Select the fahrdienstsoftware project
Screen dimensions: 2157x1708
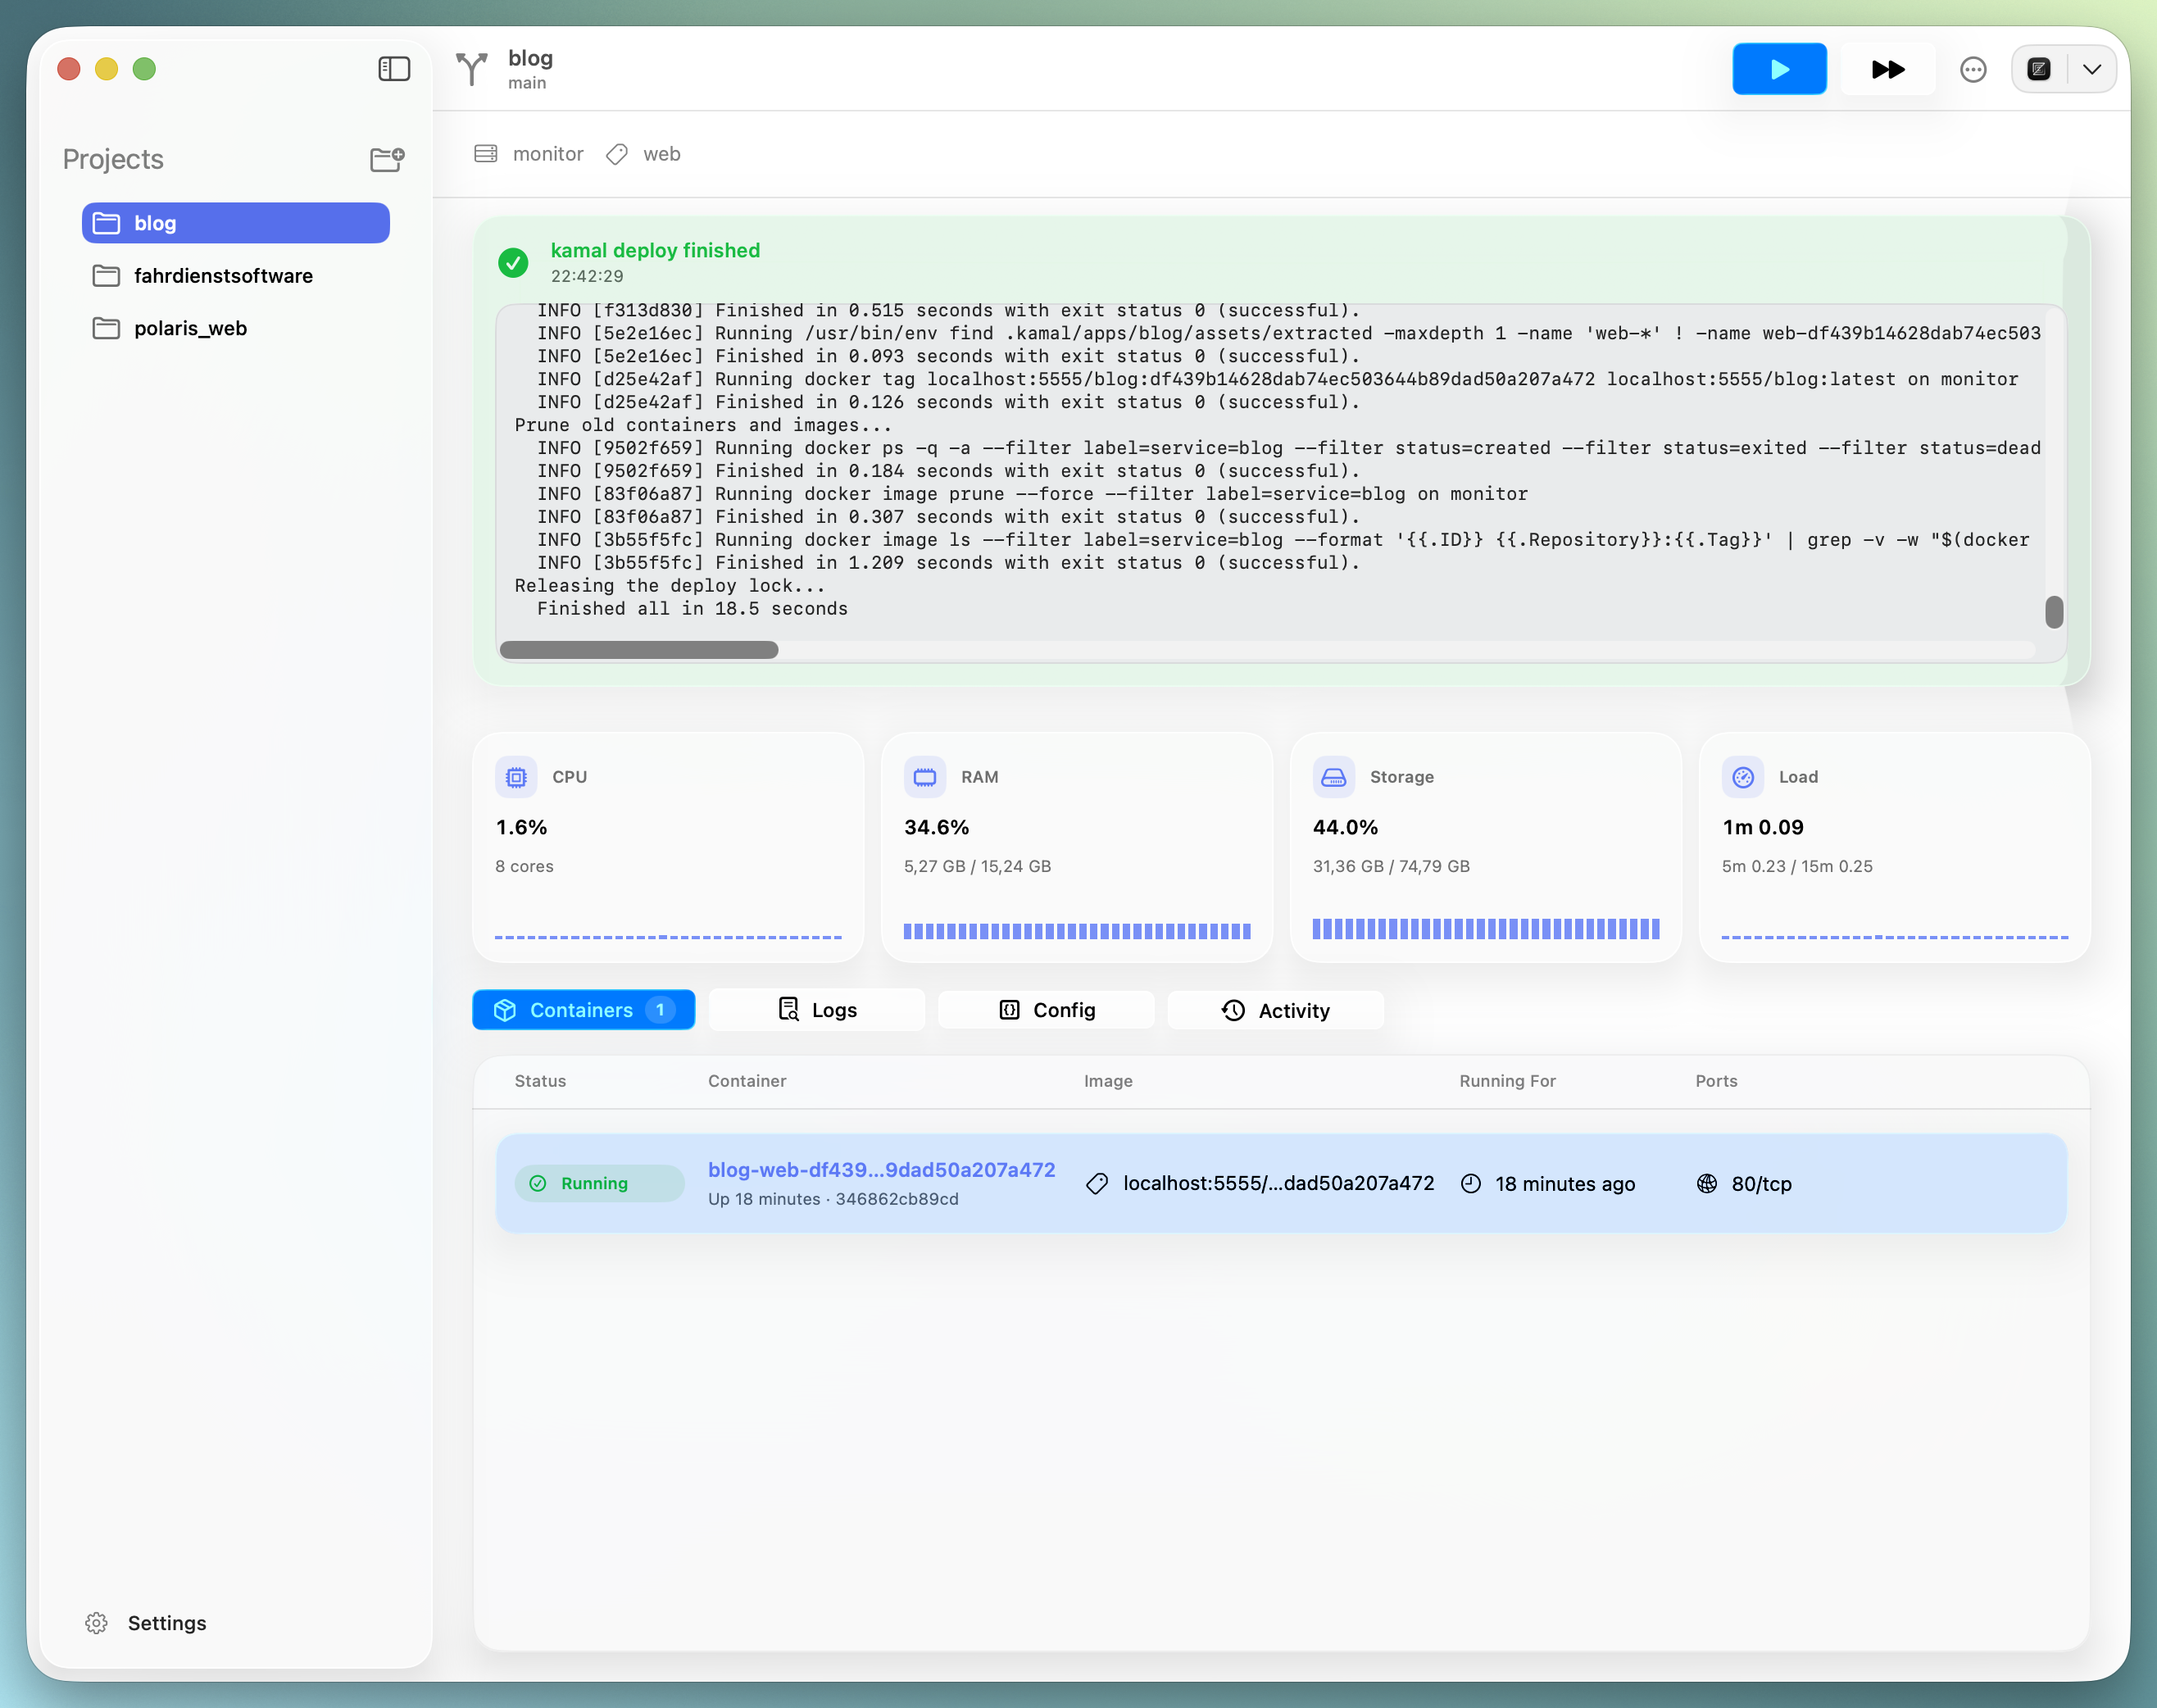(236, 276)
